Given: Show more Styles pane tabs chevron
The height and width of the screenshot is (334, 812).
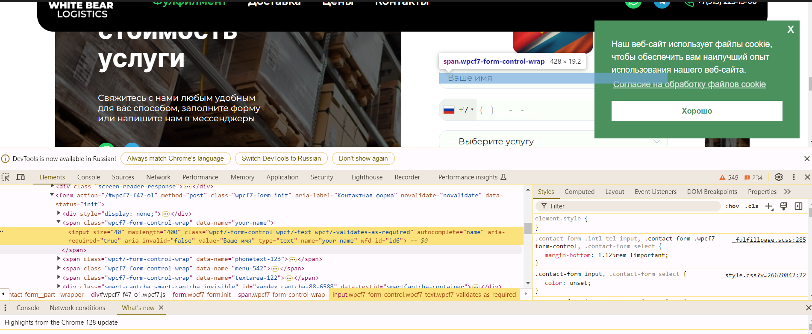Looking at the screenshot, I should tap(788, 192).
